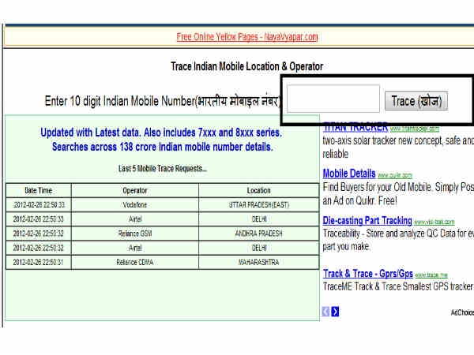The height and width of the screenshot is (355, 474).
Task: Open the Die-casting Part Tracking ad
Action: pyautogui.click(x=367, y=221)
